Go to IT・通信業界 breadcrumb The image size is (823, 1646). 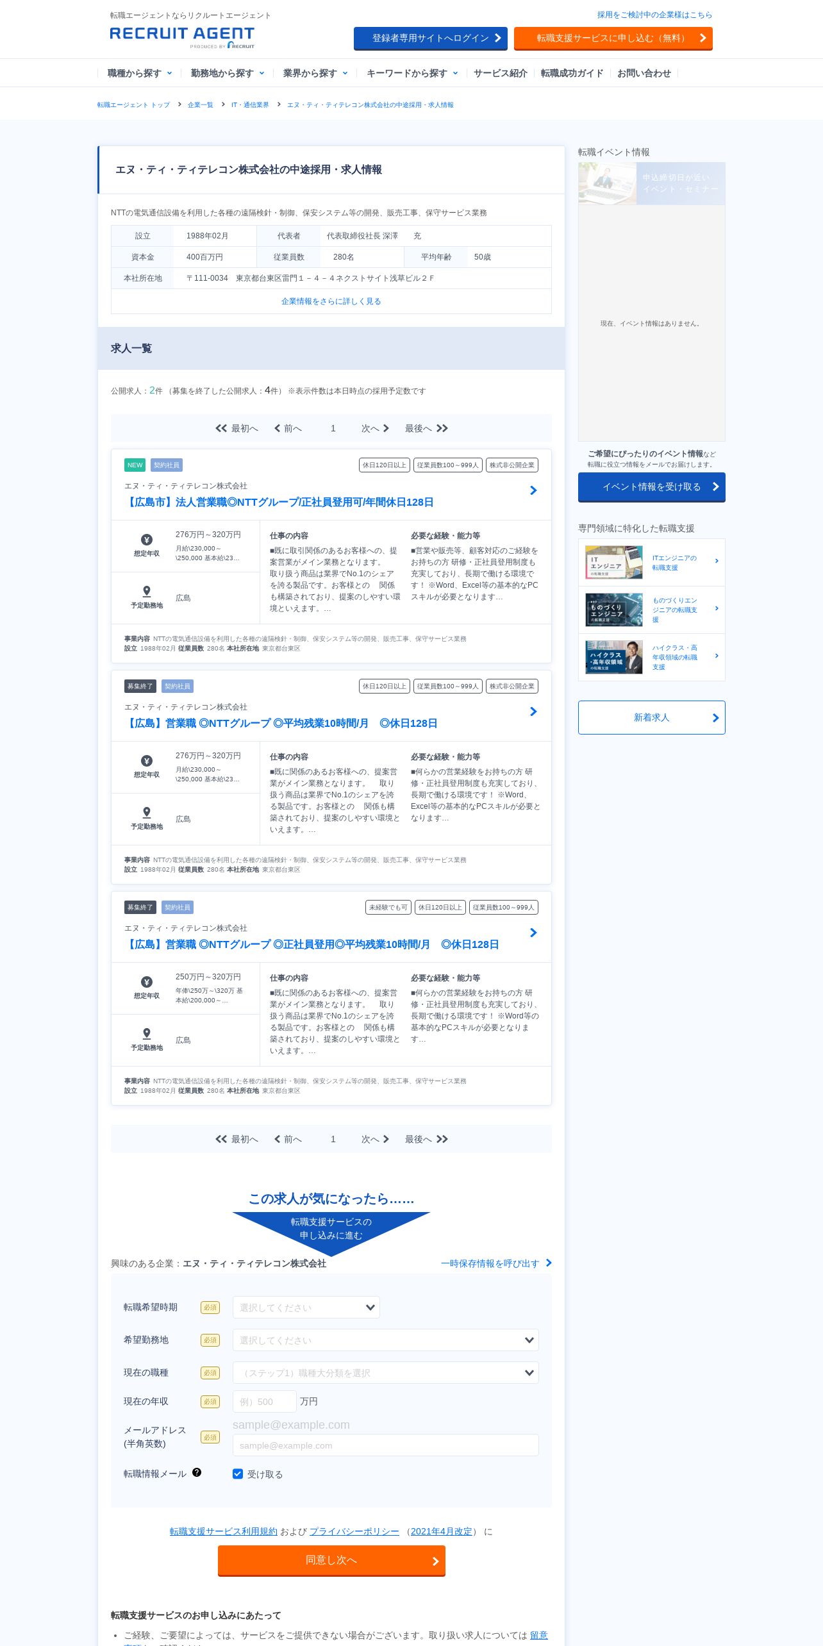point(250,104)
